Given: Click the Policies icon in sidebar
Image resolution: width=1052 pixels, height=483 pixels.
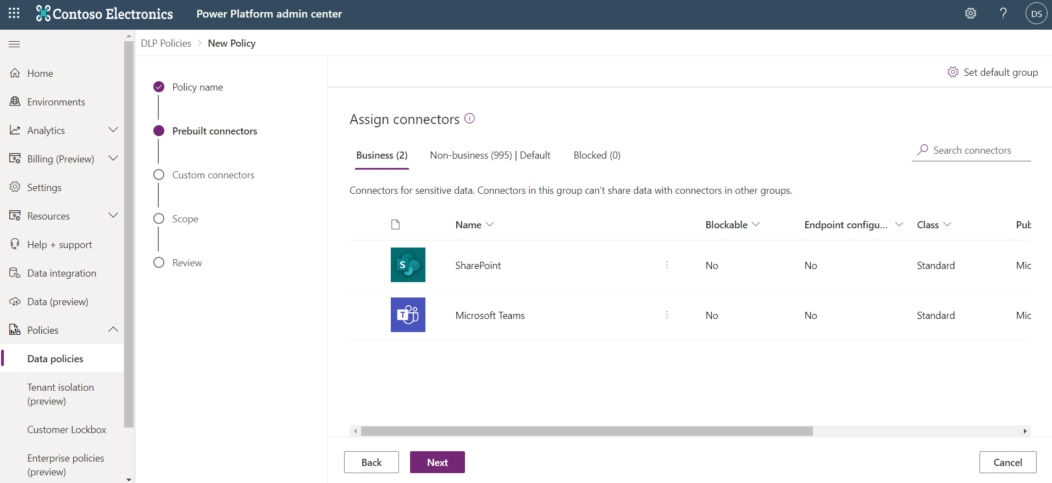Looking at the screenshot, I should (15, 330).
